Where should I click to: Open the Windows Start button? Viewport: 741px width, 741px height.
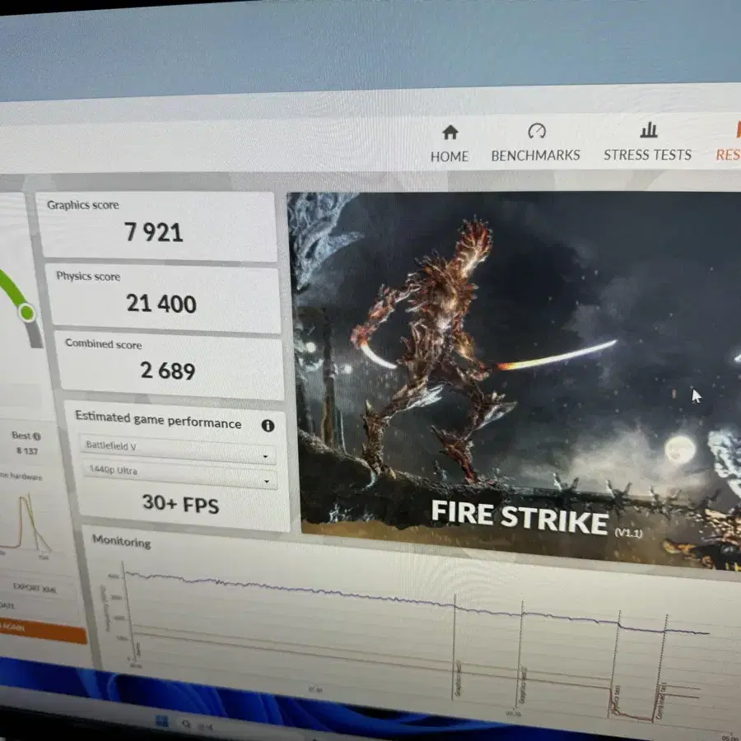(x=161, y=721)
